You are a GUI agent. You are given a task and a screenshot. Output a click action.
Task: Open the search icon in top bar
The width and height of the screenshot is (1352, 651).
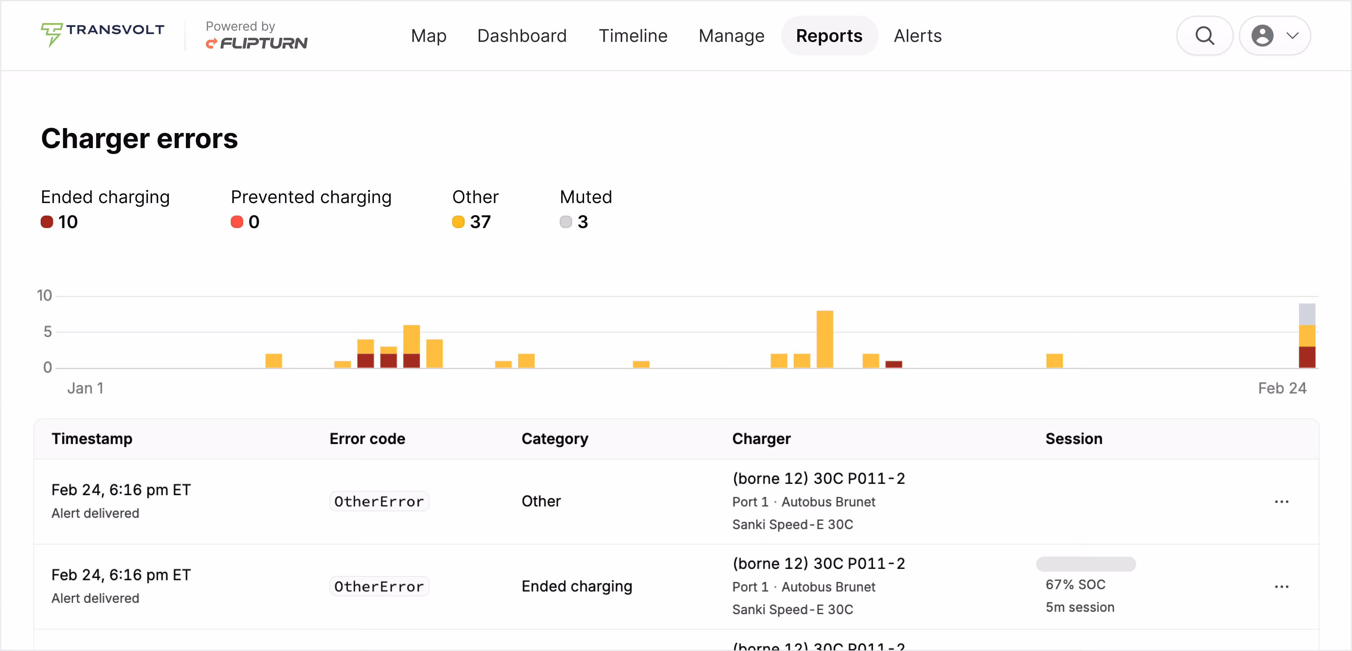[1204, 35]
